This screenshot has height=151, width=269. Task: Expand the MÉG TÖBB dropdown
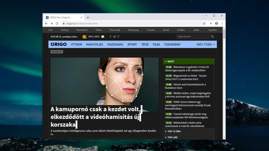(x=206, y=44)
